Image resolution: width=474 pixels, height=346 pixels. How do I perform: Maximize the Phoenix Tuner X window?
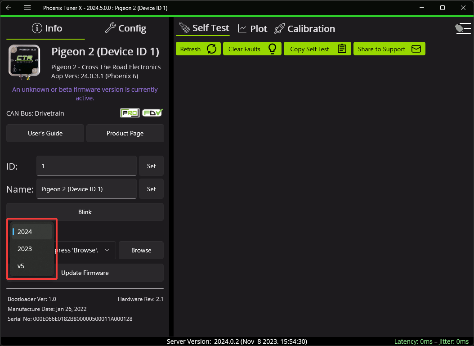pyautogui.click(x=442, y=8)
